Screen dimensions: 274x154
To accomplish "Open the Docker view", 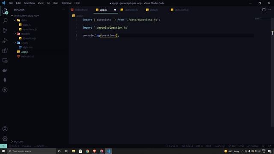I will (x=5, y=70).
